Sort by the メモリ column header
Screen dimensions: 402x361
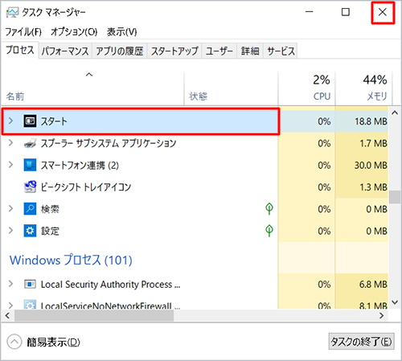363,88
